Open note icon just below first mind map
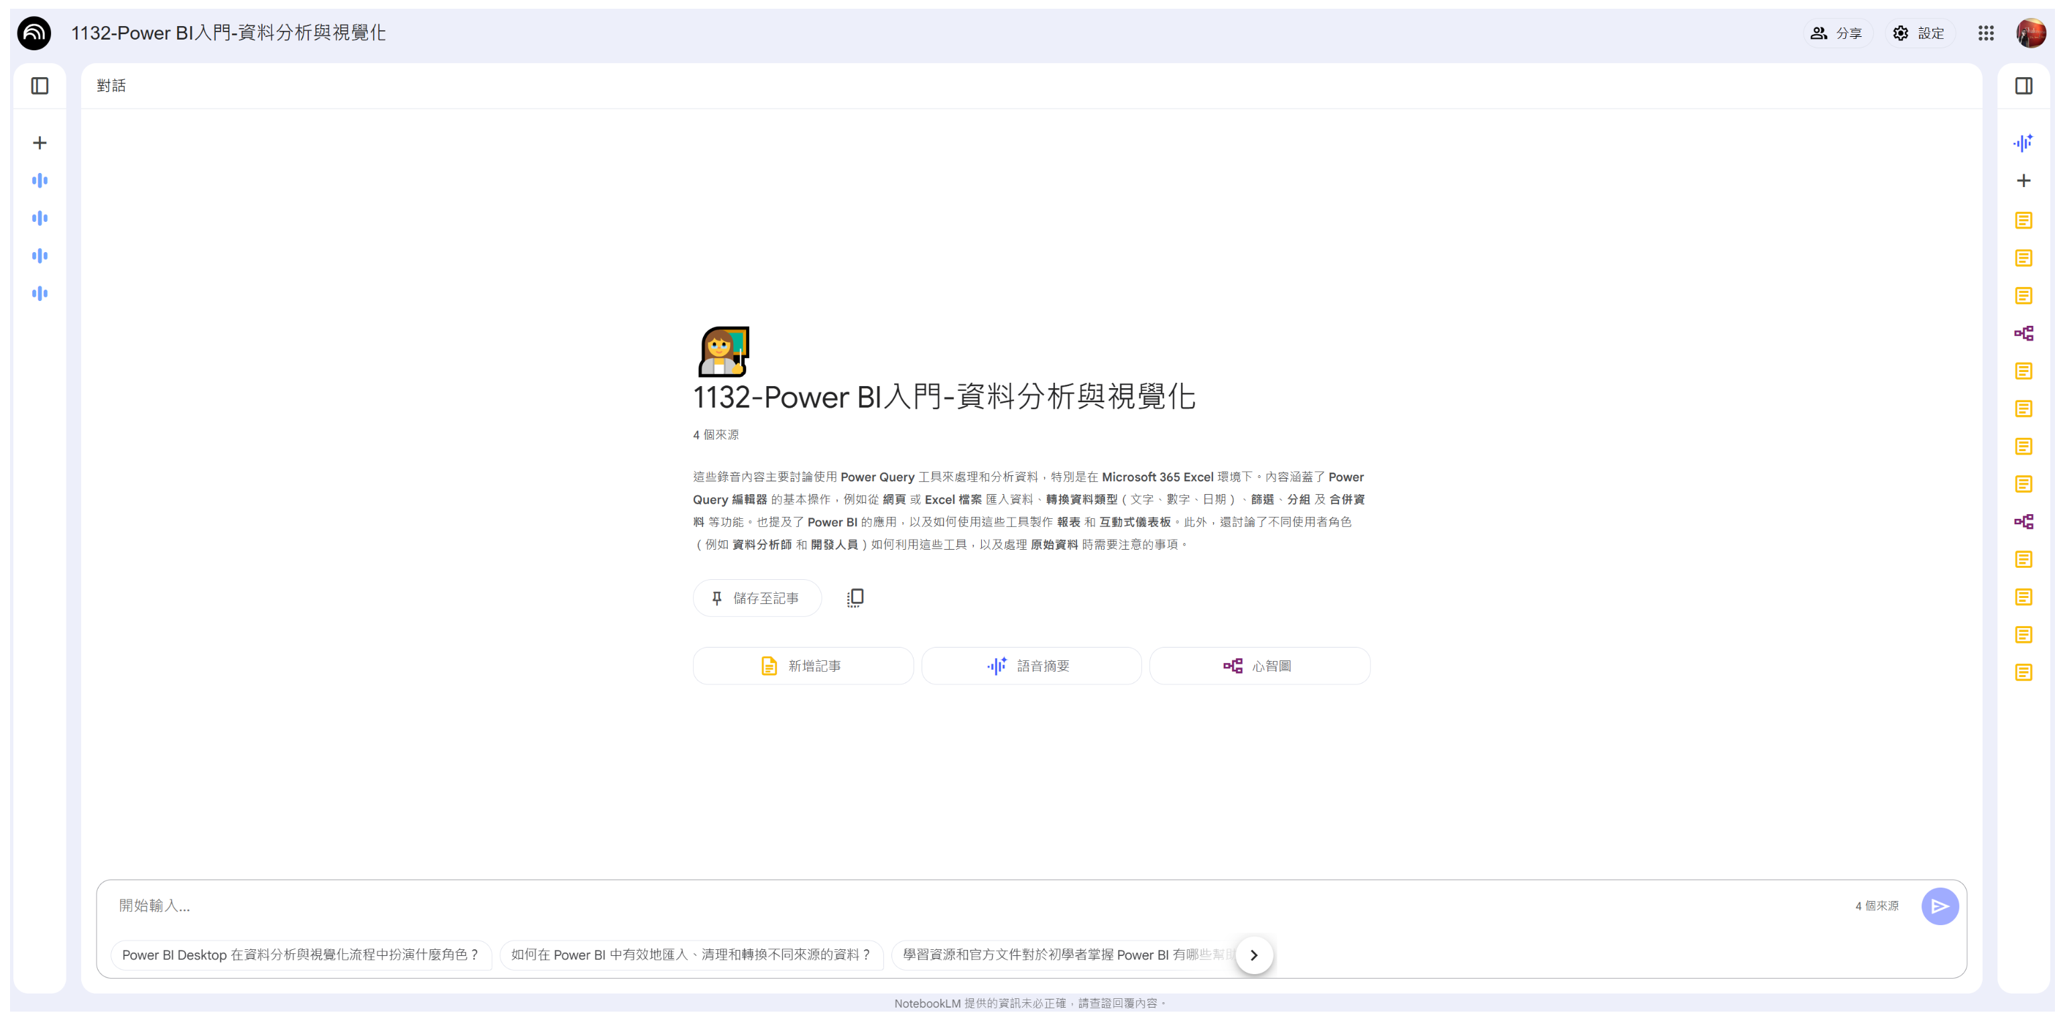2063x1023 pixels. 2023,371
